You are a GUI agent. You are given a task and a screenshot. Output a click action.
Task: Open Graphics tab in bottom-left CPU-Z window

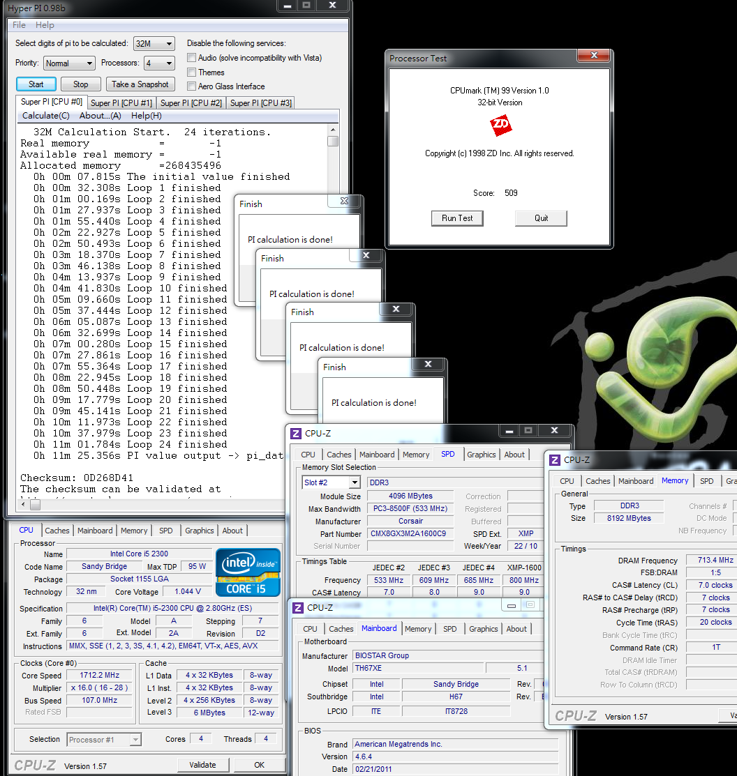pos(199,531)
